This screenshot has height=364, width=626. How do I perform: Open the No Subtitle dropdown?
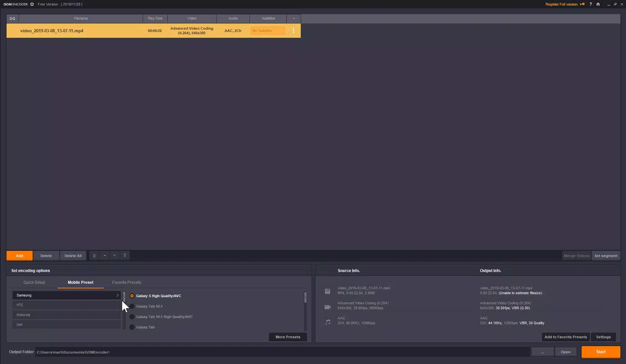click(268, 31)
